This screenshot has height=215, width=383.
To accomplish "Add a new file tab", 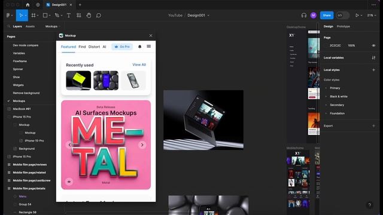I will pos(80,5).
